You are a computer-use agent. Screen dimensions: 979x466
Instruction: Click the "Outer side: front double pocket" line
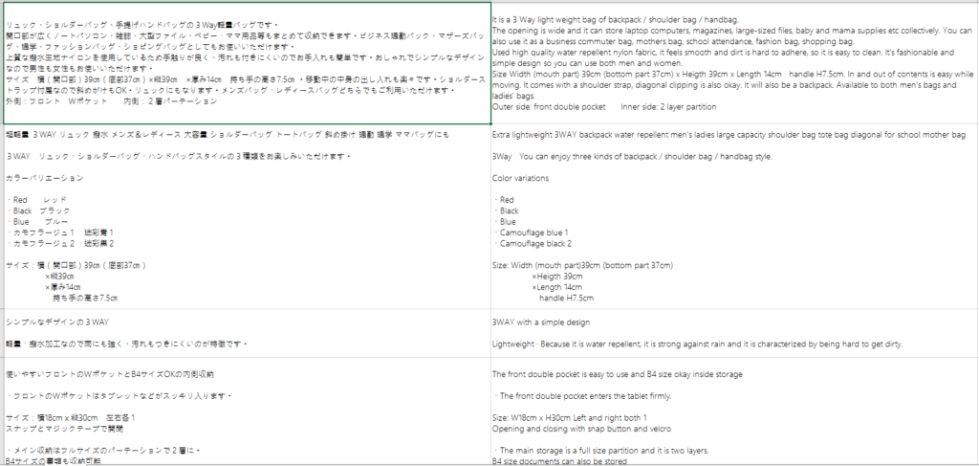point(549,107)
